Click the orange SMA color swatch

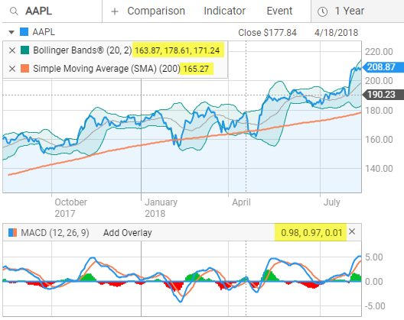pos(24,69)
